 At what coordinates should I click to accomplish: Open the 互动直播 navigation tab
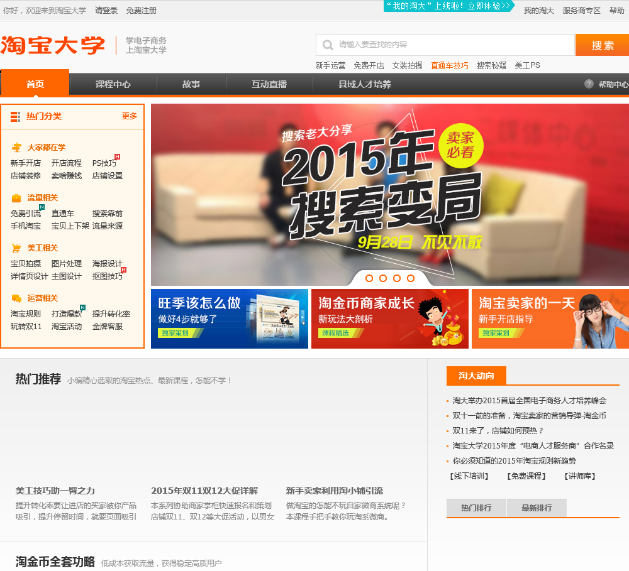pyautogui.click(x=269, y=84)
